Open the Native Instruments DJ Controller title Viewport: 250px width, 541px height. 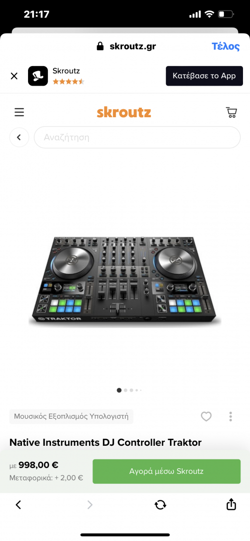tap(105, 442)
